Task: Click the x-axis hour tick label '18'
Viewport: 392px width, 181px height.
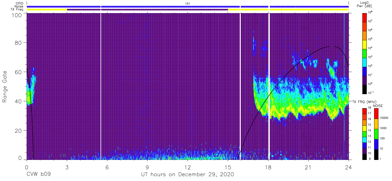Action: pyautogui.click(x=268, y=167)
